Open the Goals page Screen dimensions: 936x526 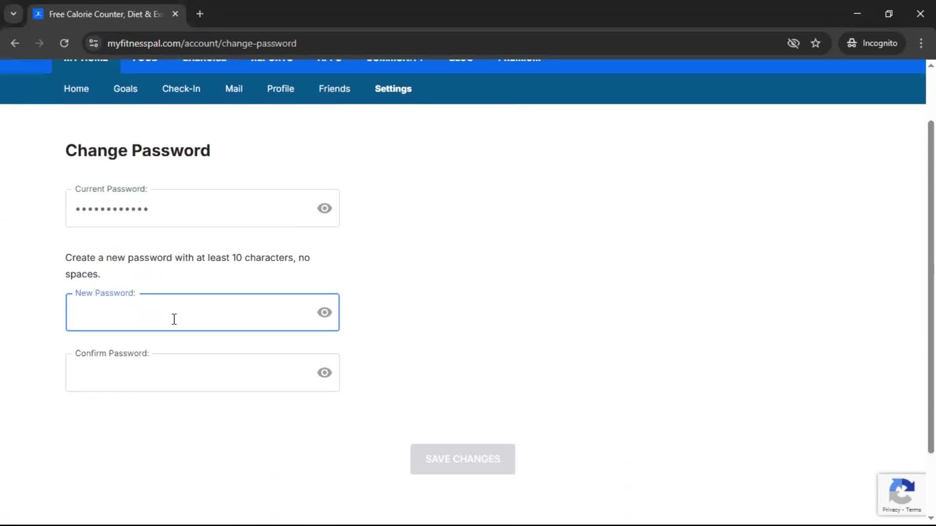coord(125,89)
